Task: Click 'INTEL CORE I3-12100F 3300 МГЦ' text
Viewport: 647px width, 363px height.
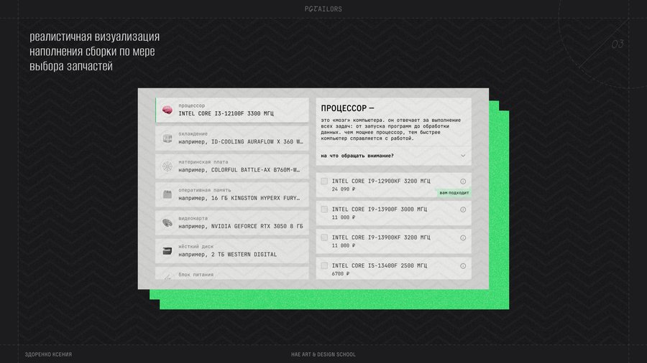Action: point(226,113)
